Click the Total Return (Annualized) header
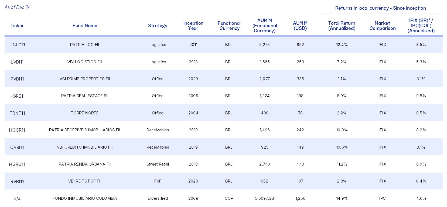Screen dimensions: 447x207 coord(342,26)
